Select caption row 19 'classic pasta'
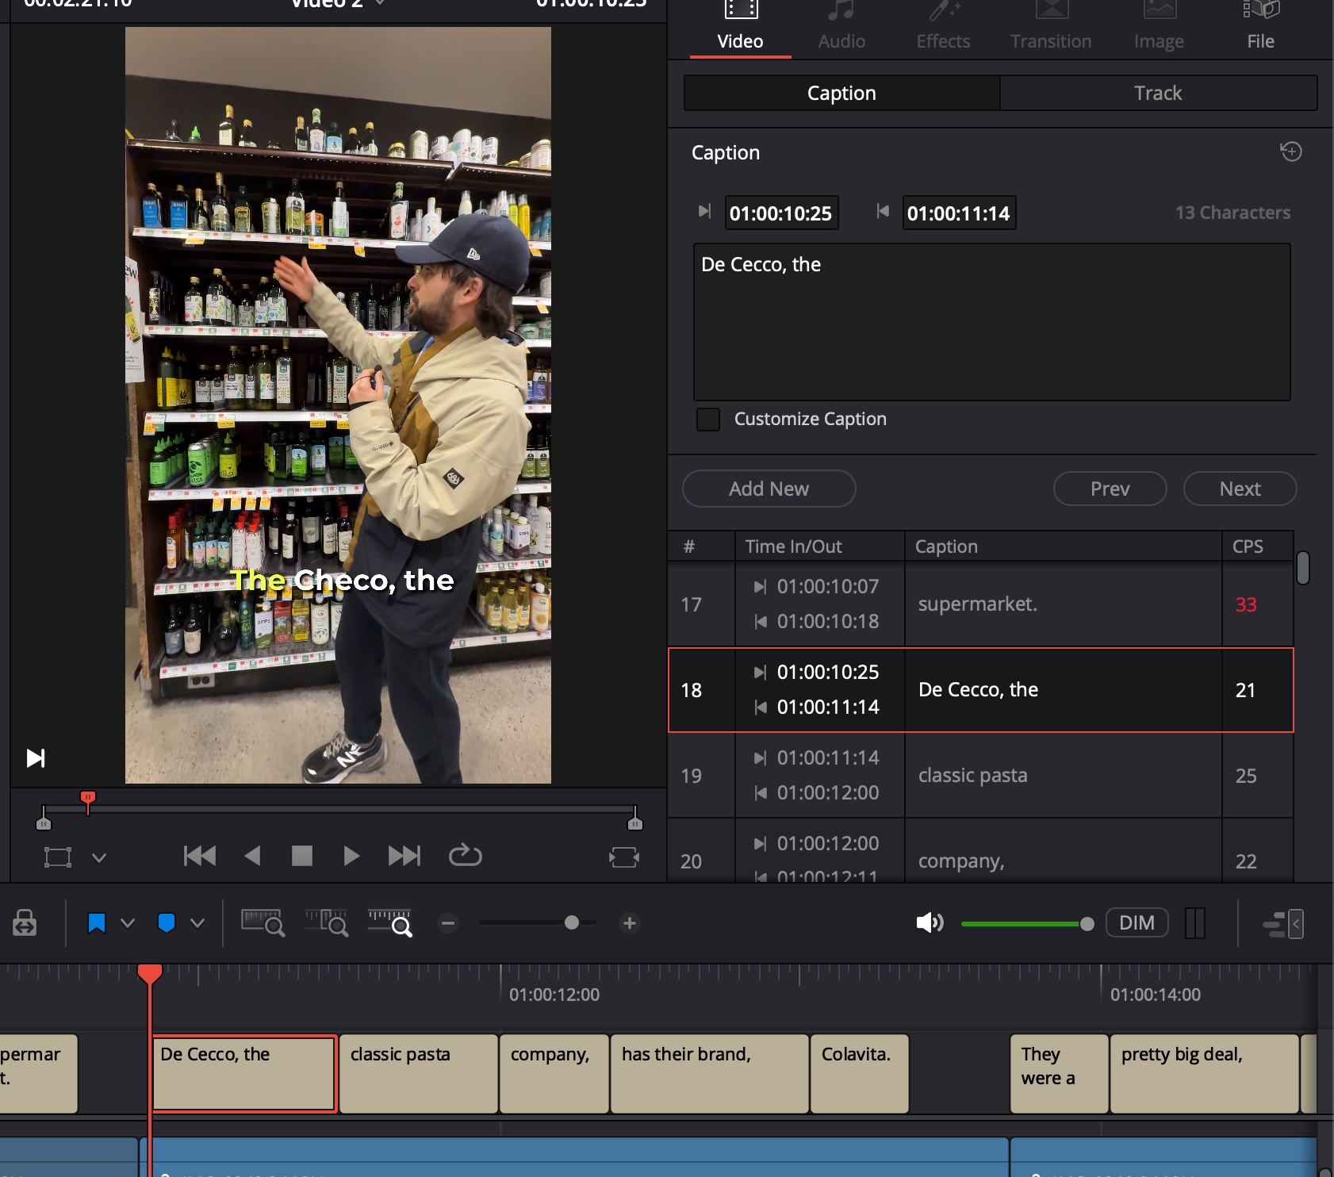1334x1177 pixels. [980, 776]
